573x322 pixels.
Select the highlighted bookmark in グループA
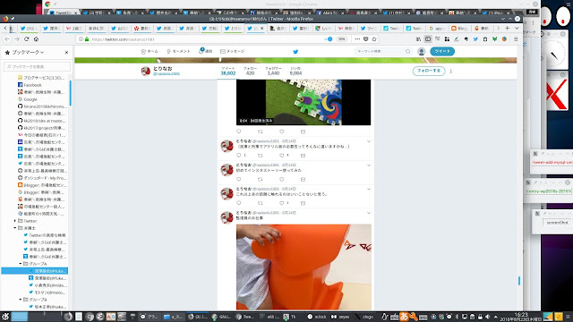35,271
